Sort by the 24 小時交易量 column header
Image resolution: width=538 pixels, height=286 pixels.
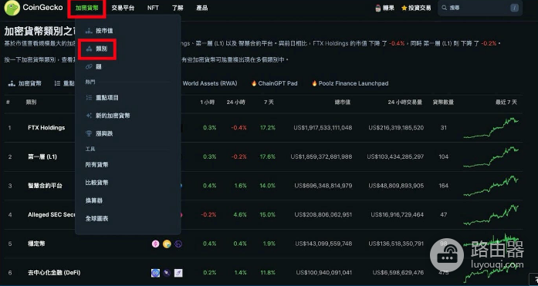click(x=405, y=102)
